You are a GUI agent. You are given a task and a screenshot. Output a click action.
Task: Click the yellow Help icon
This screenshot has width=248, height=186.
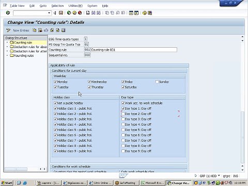pyautogui.click(x=145, y=13)
